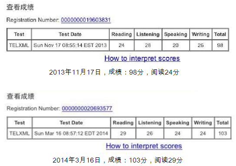Click the first table's Writing column header

click(x=201, y=34)
